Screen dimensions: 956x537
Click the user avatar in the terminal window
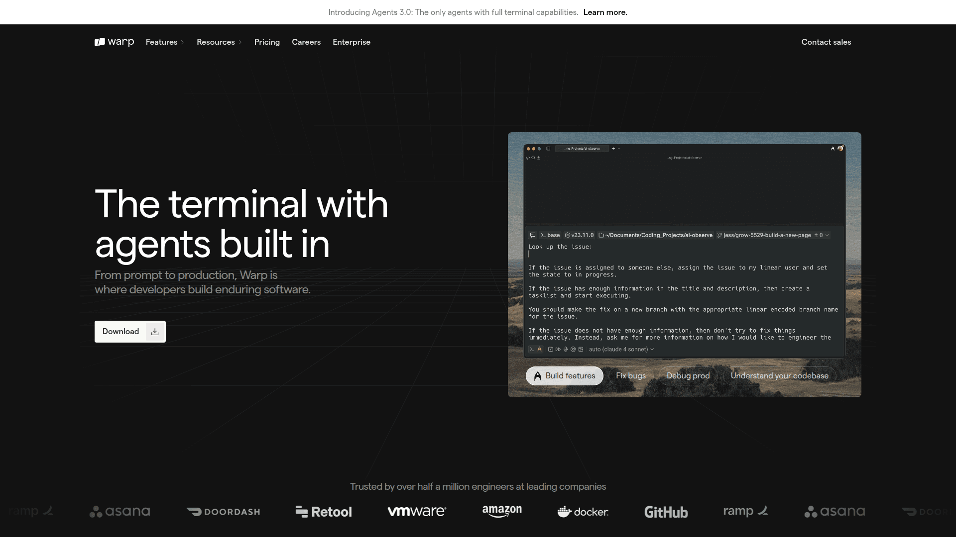(x=840, y=148)
